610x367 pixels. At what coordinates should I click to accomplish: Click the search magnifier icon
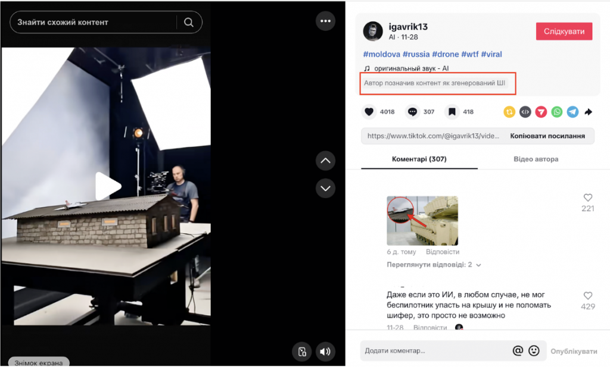pyautogui.click(x=189, y=23)
